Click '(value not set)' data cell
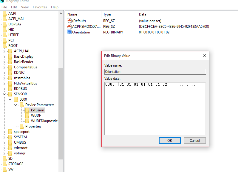The height and width of the screenshot is (172, 238). 150,21
